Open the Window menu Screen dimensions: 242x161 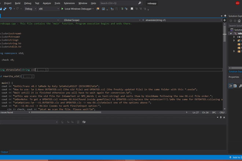(x=83, y=3)
